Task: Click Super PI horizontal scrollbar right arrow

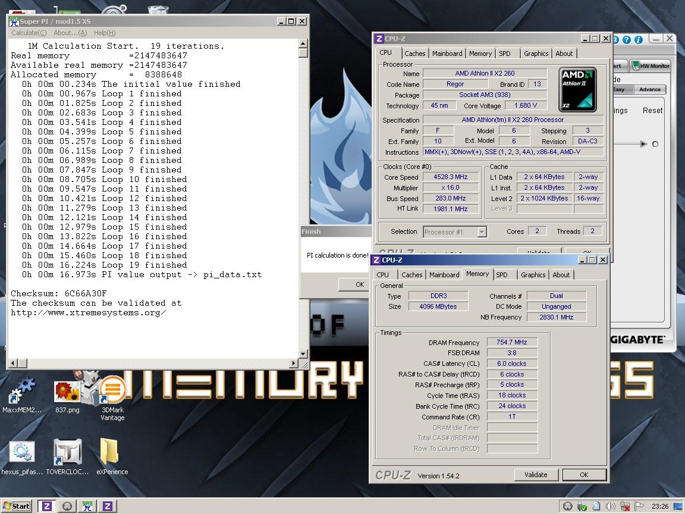Action: coord(294,363)
